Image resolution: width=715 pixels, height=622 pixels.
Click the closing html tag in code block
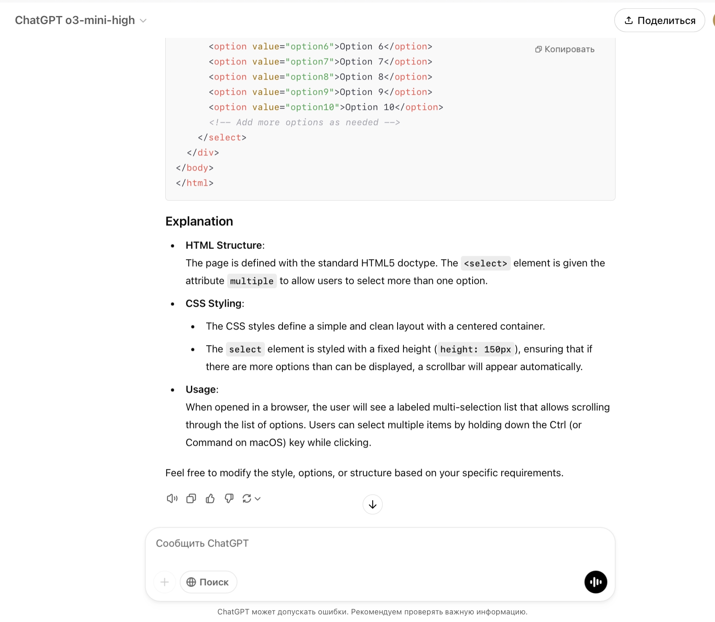tap(195, 183)
